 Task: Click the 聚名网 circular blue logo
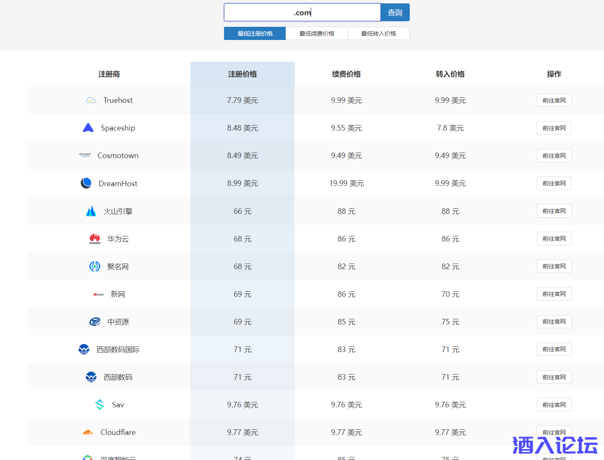tap(95, 267)
